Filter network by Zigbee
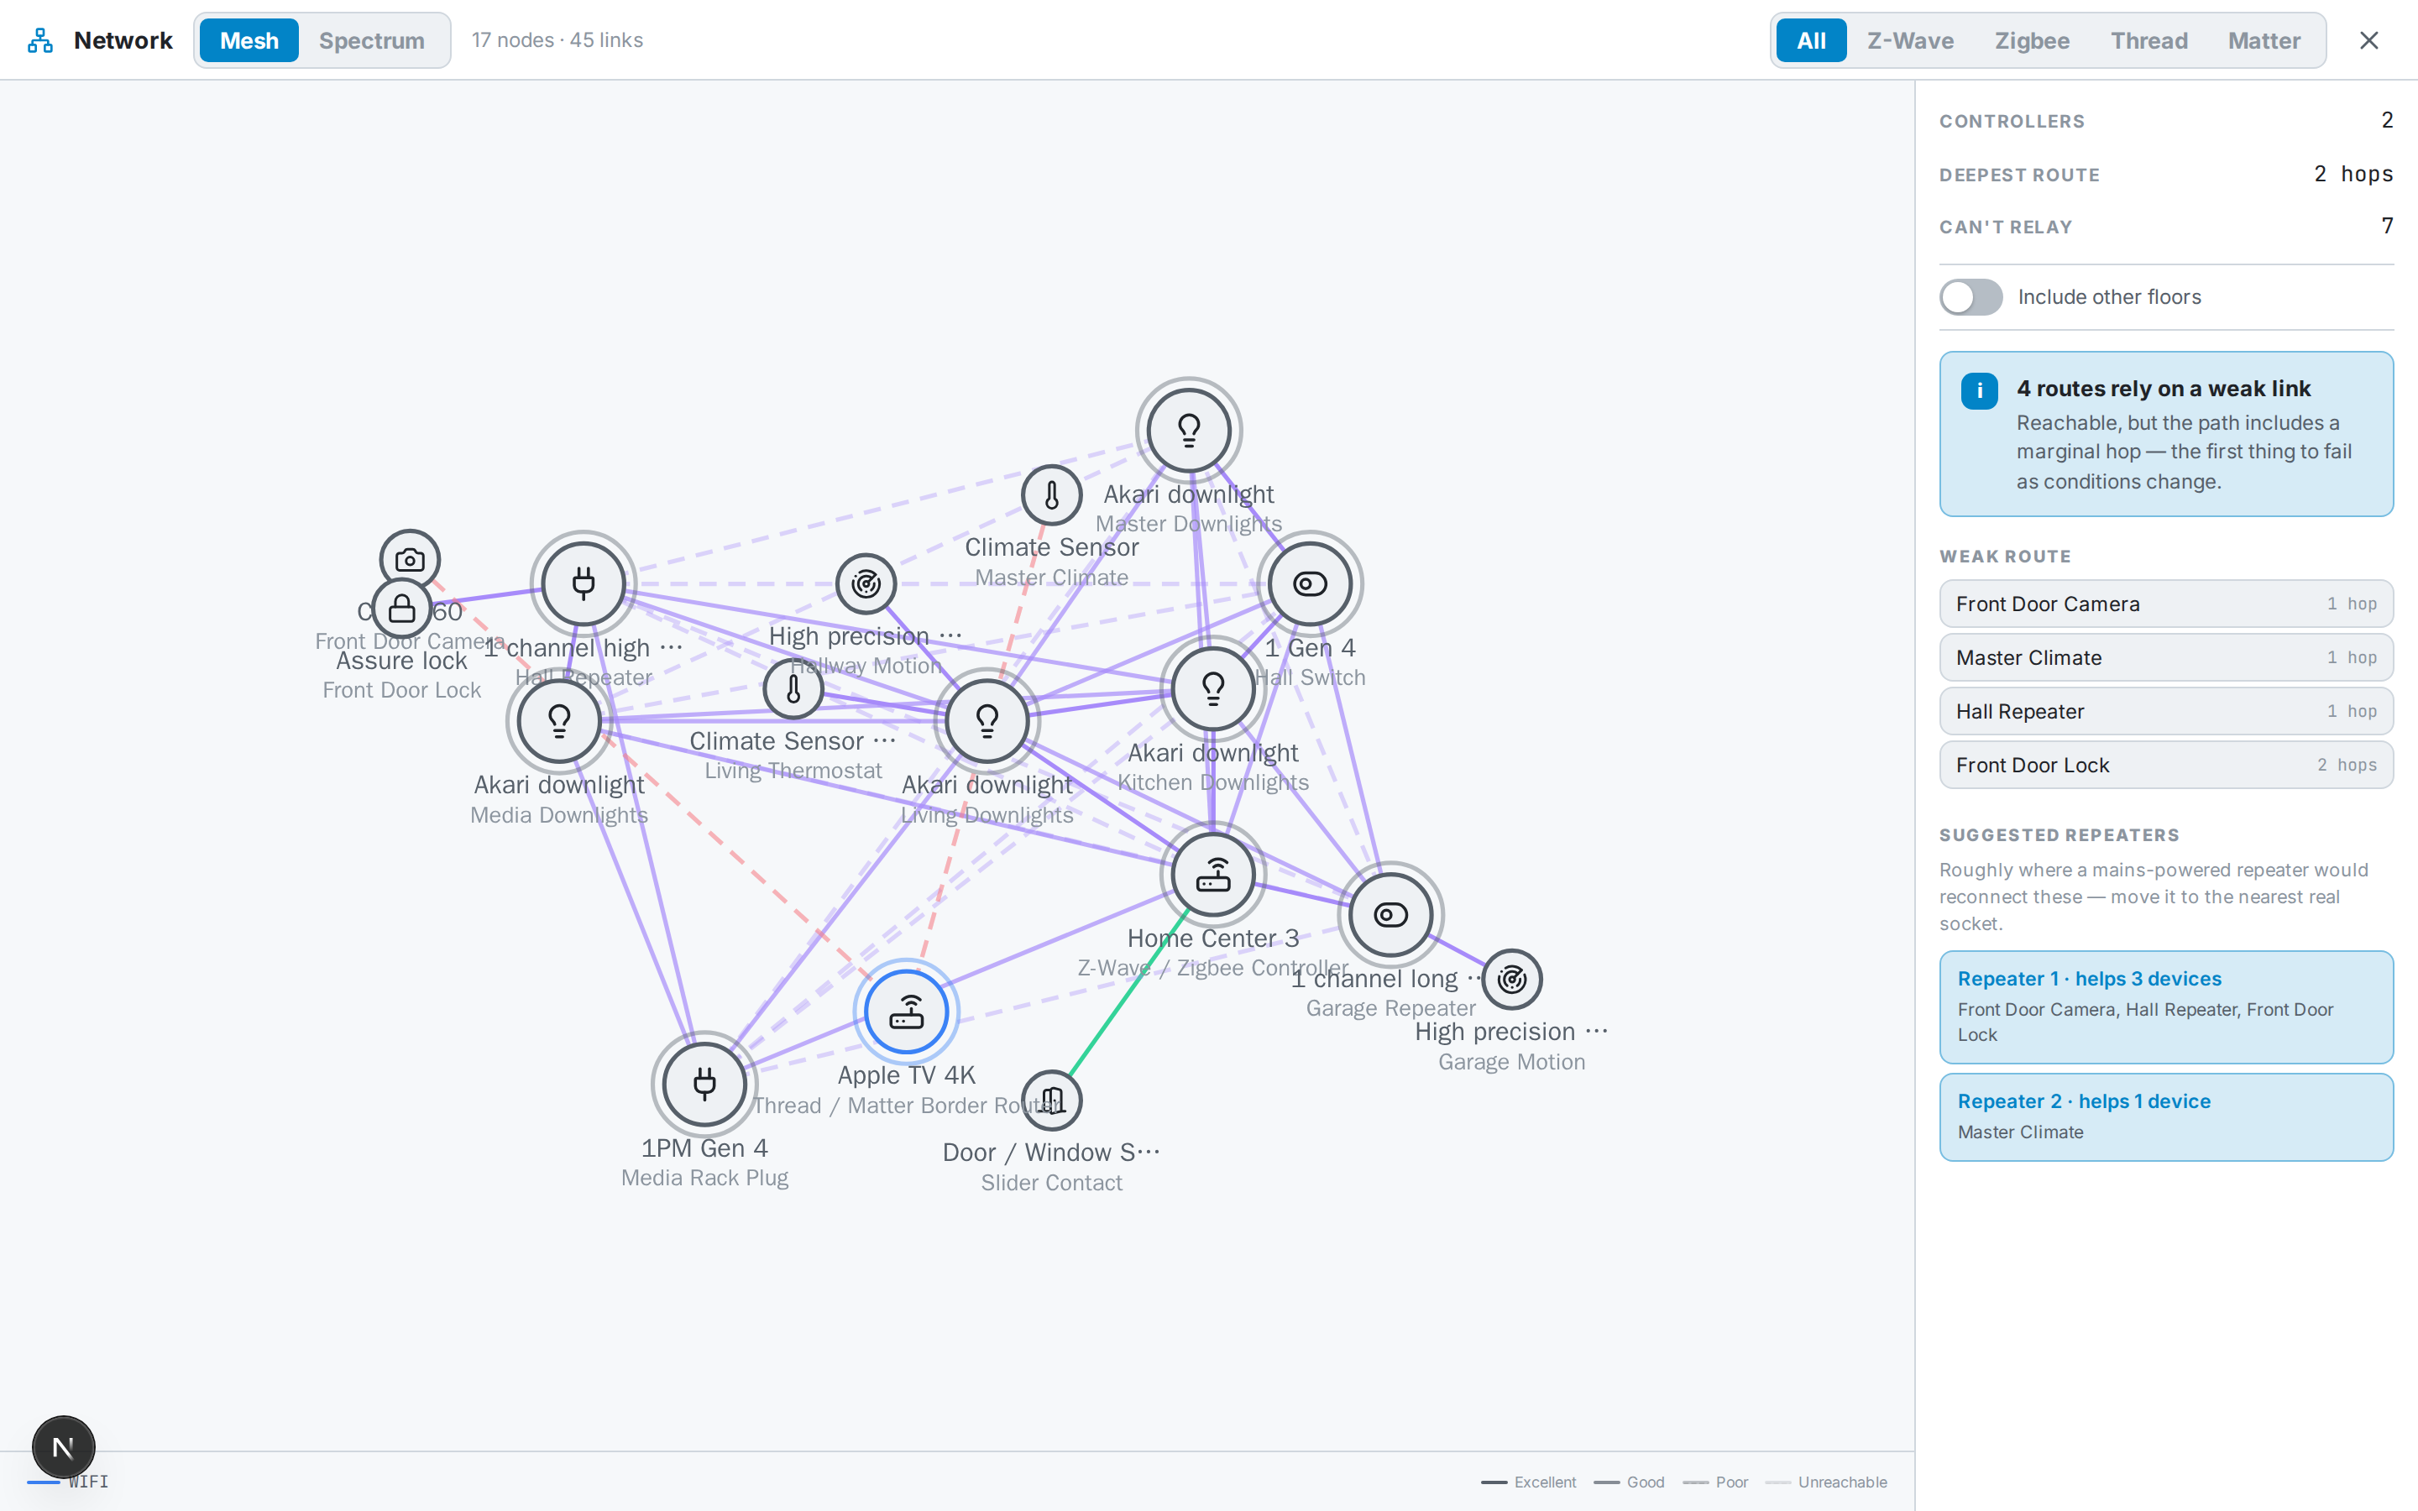 2033,40
